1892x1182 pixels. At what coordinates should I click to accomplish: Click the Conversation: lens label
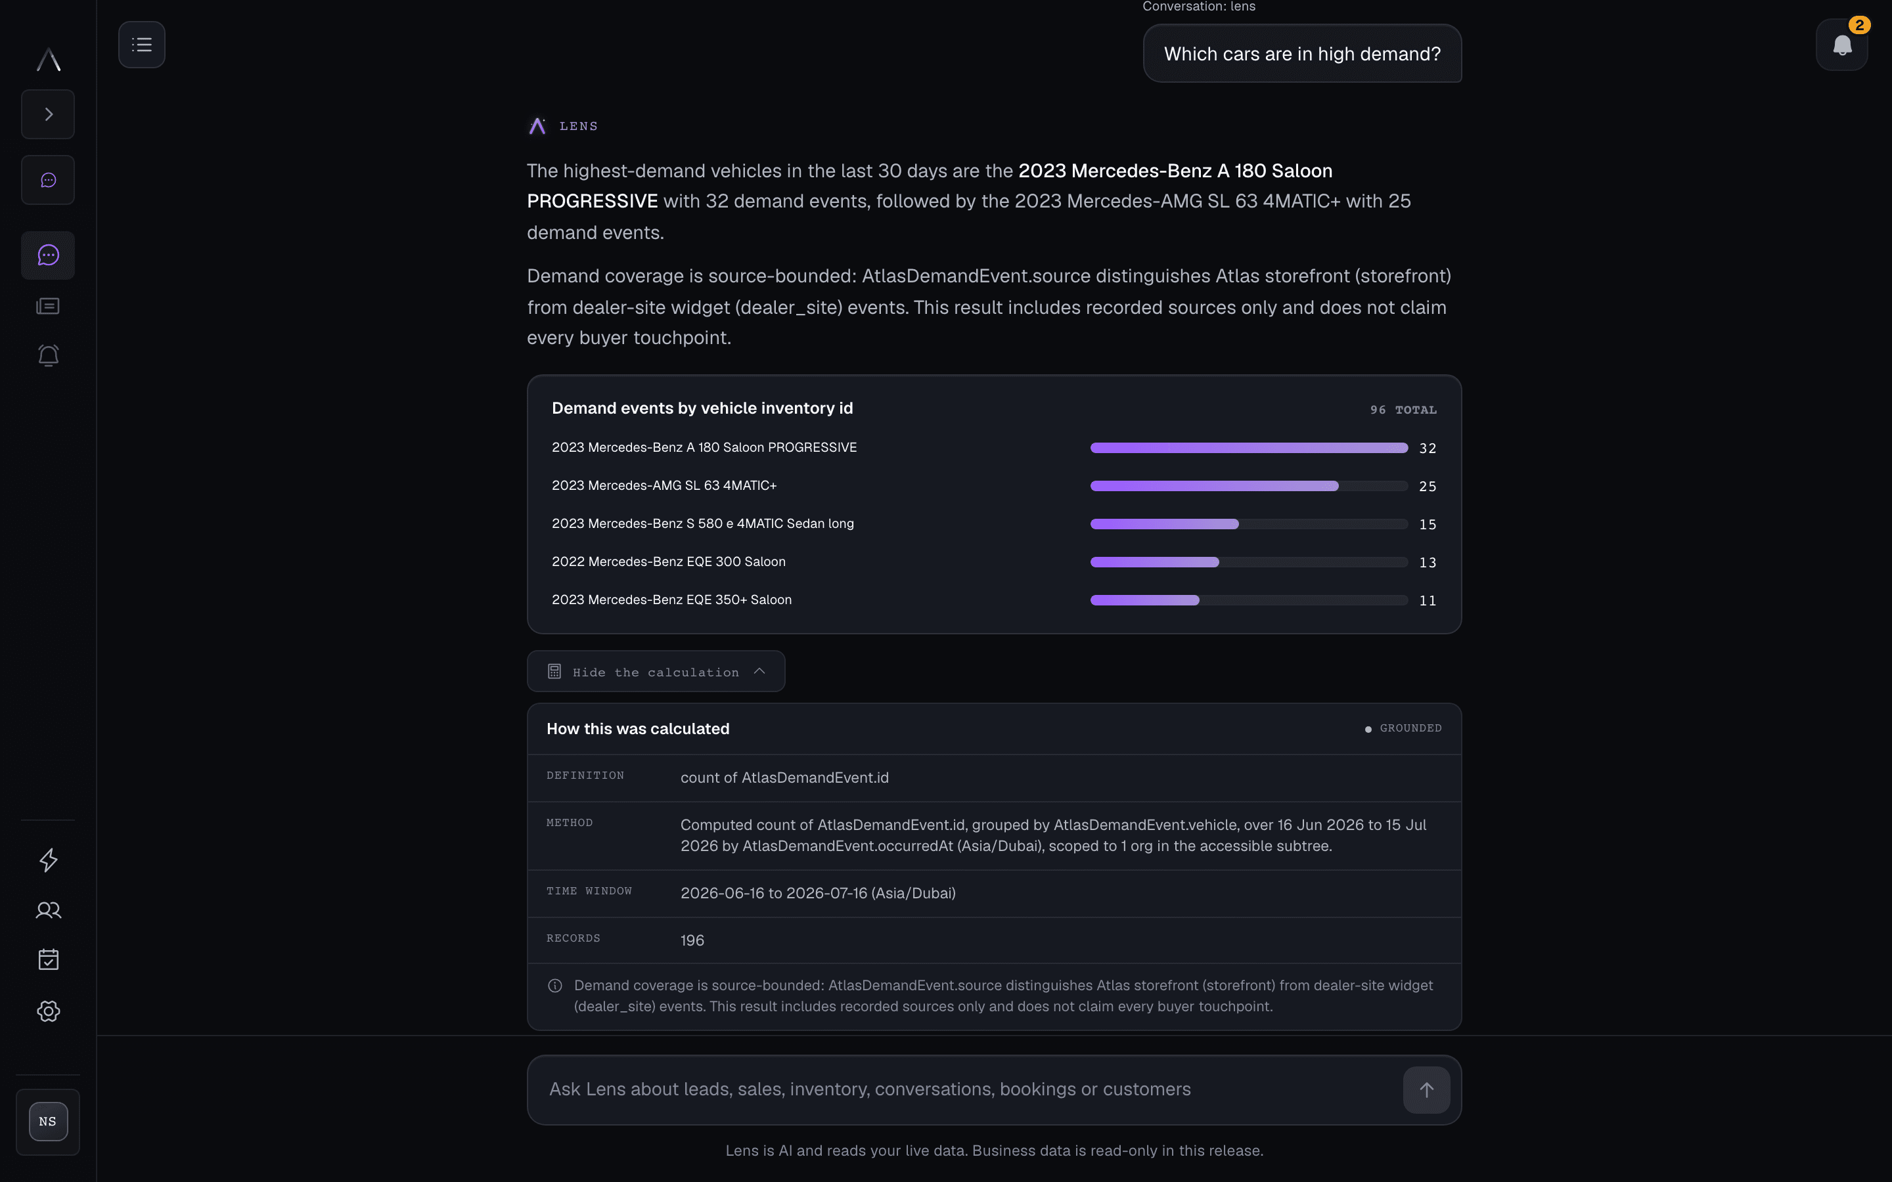[1198, 7]
